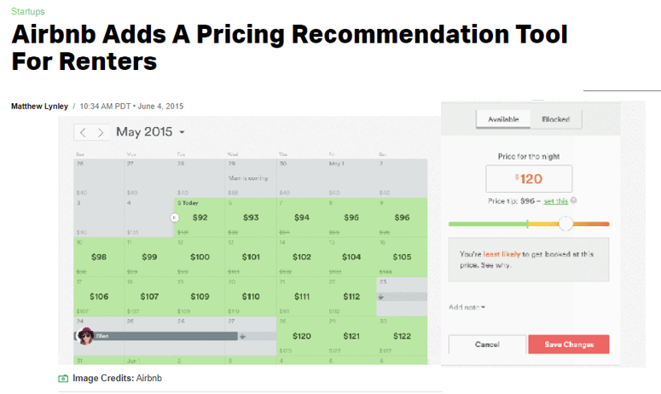Select the $120 calendar day cell
This screenshot has height=394, width=661.
301,336
